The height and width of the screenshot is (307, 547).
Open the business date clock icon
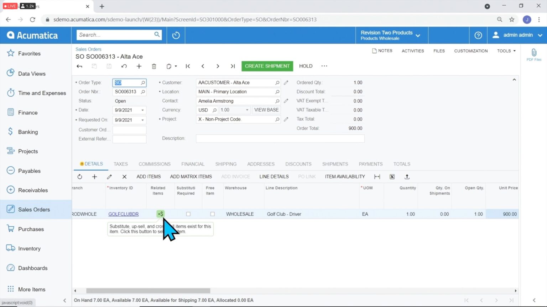click(x=176, y=35)
